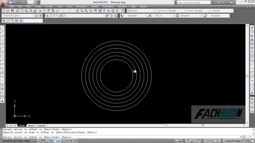The image size is (255, 143).
Task: Open the Express menu
Action: [143, 6]
